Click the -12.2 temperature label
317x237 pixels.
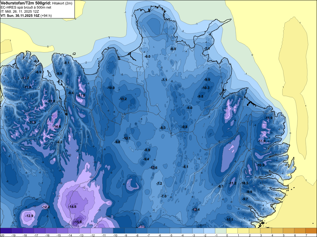pos(46,207)
